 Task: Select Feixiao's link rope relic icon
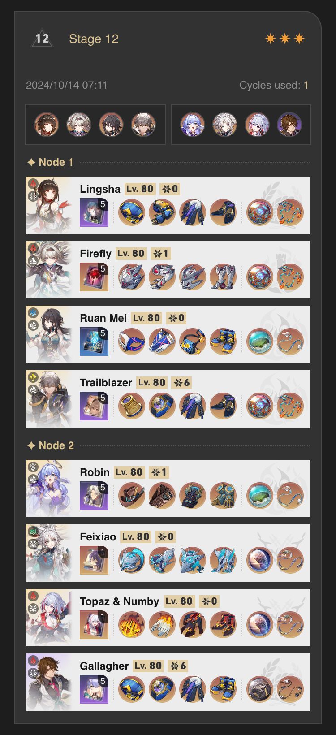(x=290, y=560)
